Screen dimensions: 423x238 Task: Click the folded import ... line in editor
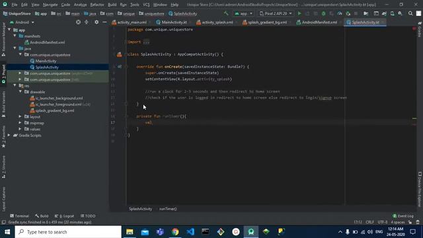(139, 42)
